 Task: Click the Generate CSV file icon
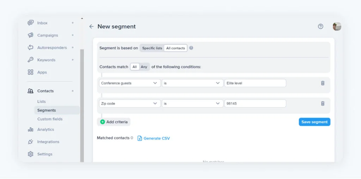(140, 138)
